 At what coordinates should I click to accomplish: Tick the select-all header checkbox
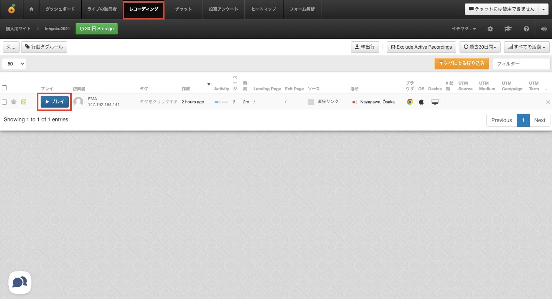tap(5, 88)
